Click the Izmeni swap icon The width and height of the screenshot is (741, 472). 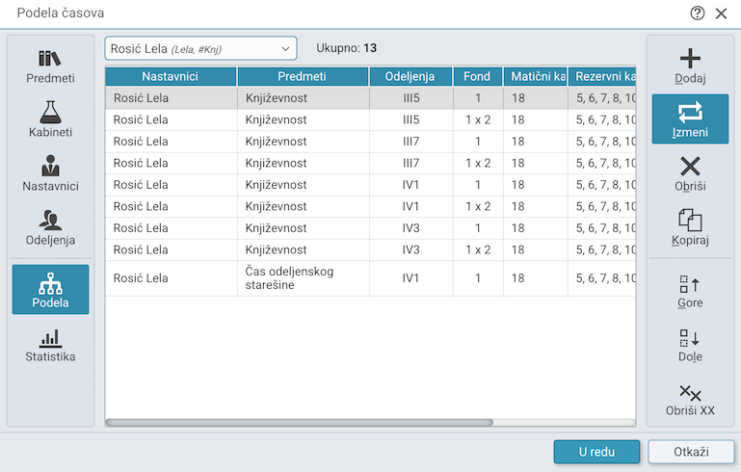[x=690, y=113]
